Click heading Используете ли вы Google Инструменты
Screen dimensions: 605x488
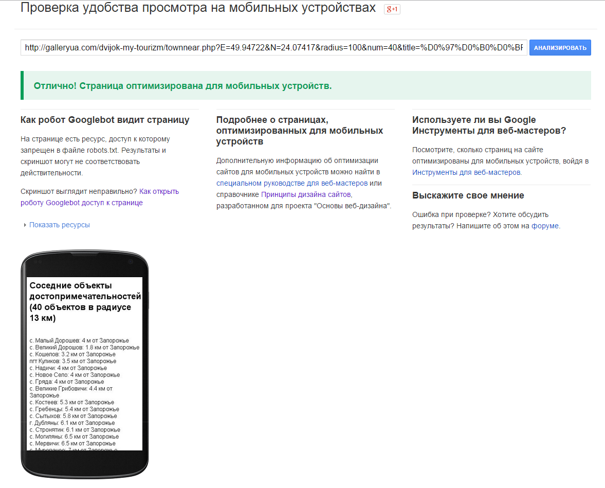click(x=489, y=125)
